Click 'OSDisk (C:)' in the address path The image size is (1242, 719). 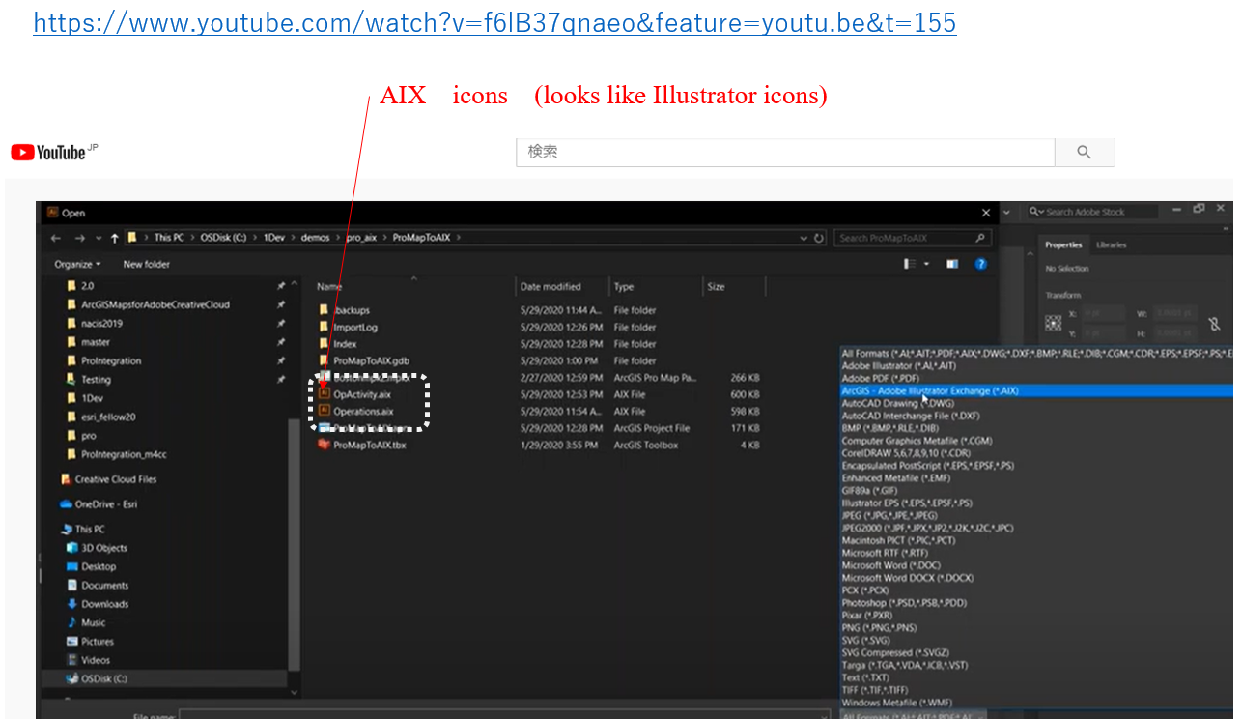point(225,238)
